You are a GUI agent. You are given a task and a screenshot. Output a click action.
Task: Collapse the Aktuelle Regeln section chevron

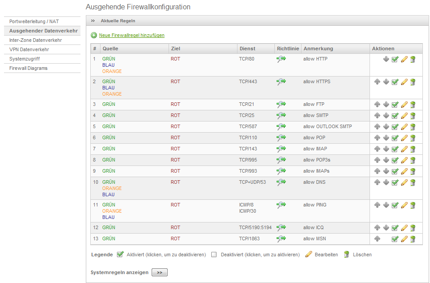pyautogui.click(x=93, y=21)
